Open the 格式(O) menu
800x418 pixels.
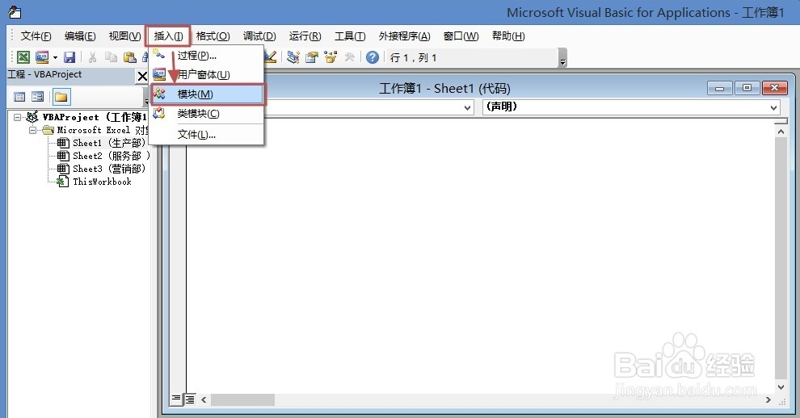(213, 36)
